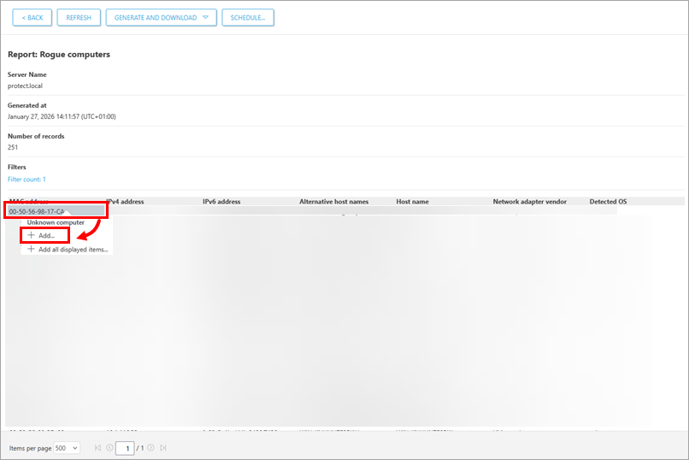Click the Back button
The width and height of the screenshot is (689, 460).
tap(32, 18)
